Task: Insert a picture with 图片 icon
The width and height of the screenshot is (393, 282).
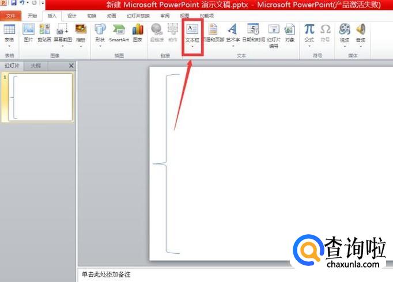Action: point(28,32)
